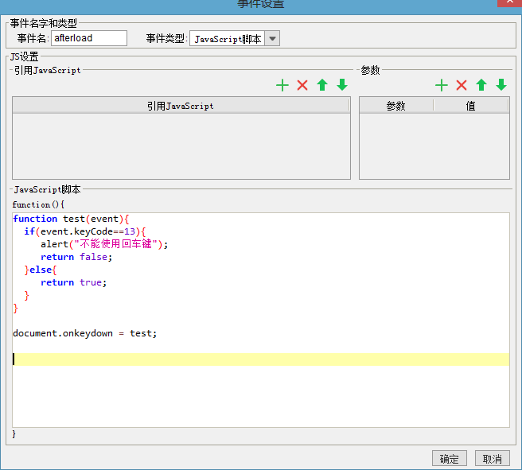Viewport: 522px width, 470px height.
Task: Delete the selected referenced JavaScript entry
Action: click(302, 85)
